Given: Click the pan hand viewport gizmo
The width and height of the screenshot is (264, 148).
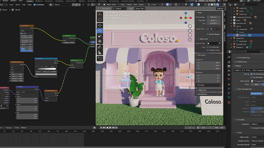Looking at the screenshot, I should (x=190, y=31).
